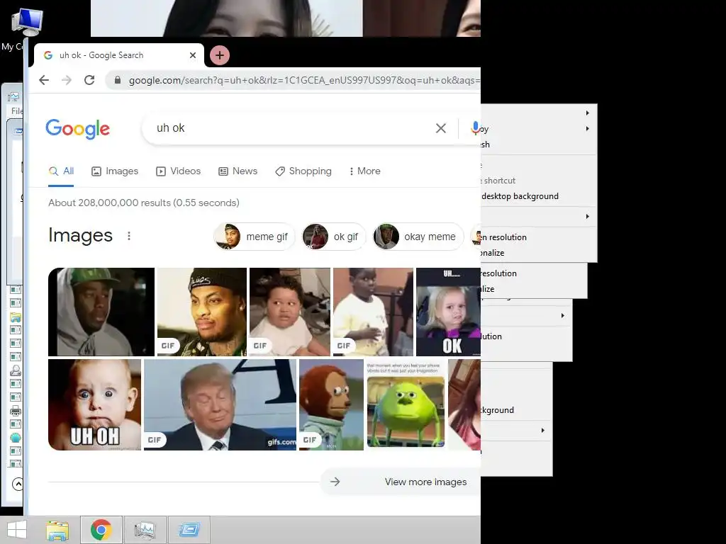Image resolution: width=726 pixels, height=544 pixels.
Task: Click the microphone voice search icon
Action: pos(475,128)
